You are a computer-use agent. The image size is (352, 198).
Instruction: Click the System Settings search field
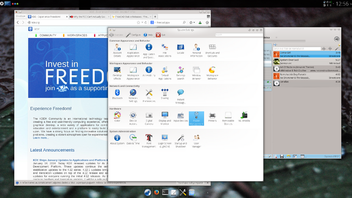(x=238, y=35)
